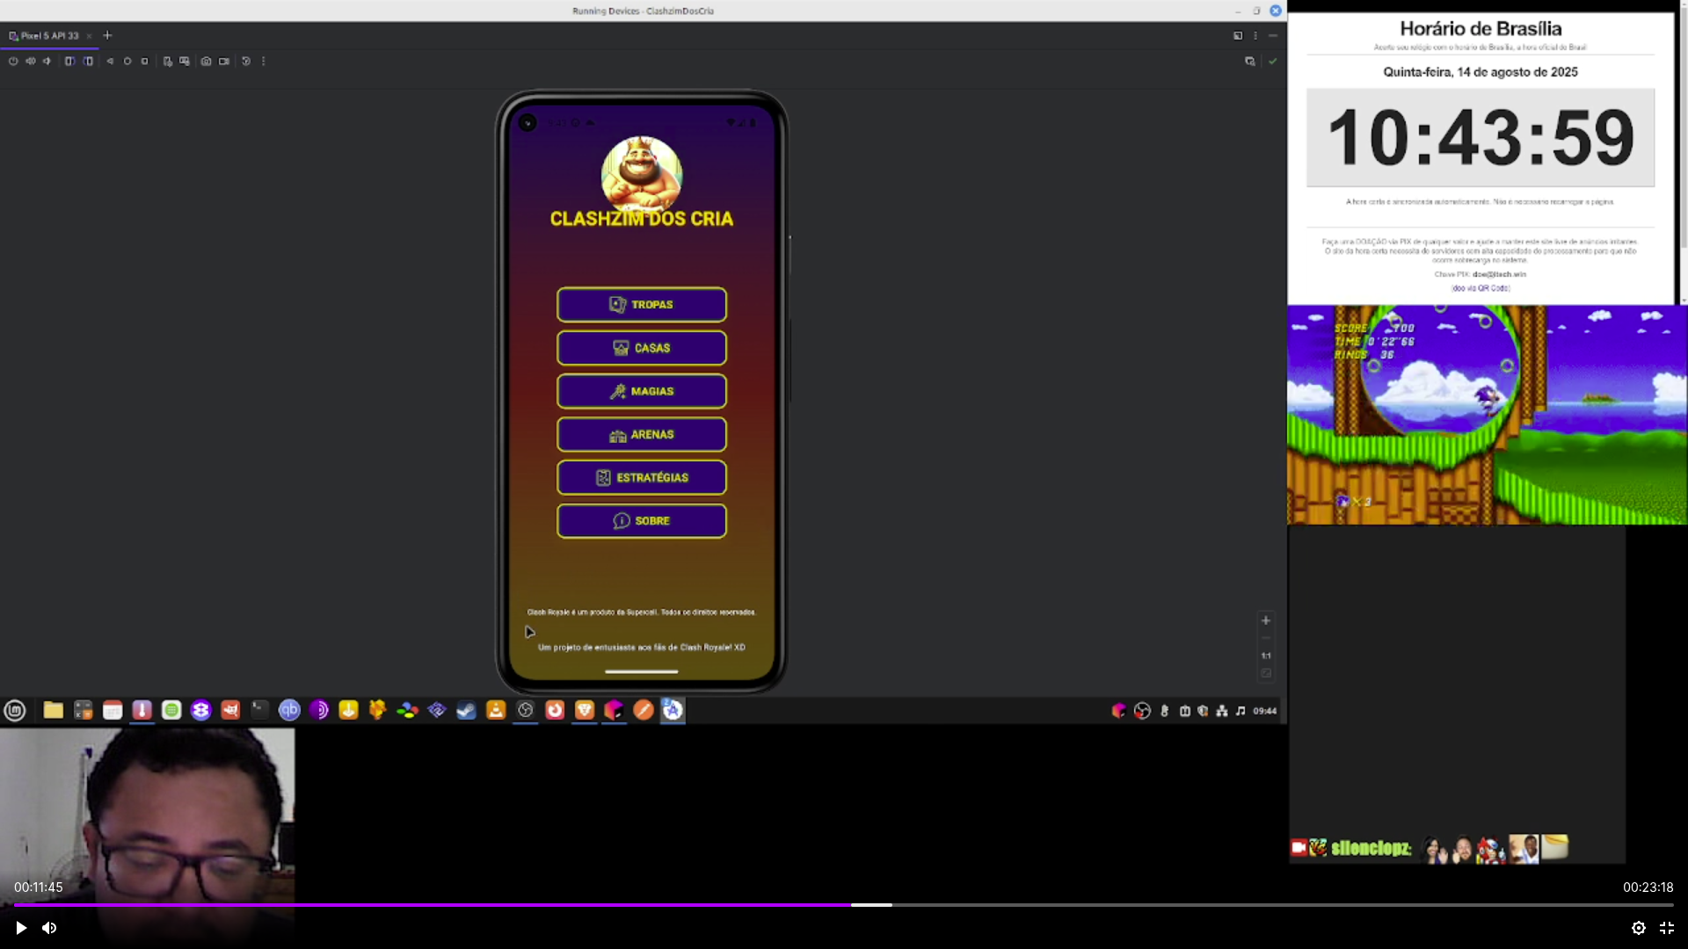The width and height of the screenshot is (1688, 949).
Task: Click taskbar clock showing 09:44
Action: [1265, 711]
